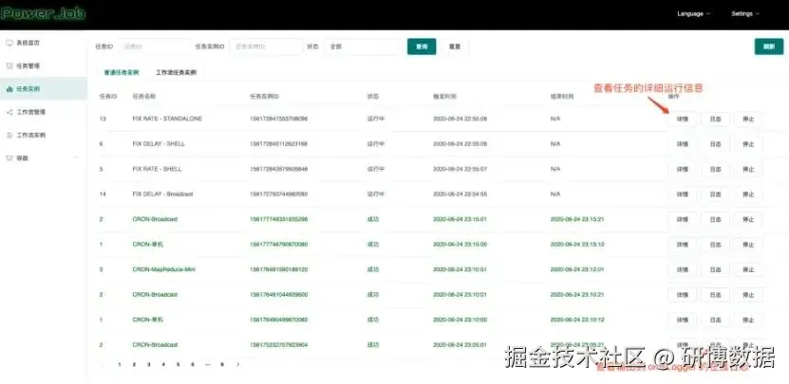Open the Settings dropdown

(745, 13)
